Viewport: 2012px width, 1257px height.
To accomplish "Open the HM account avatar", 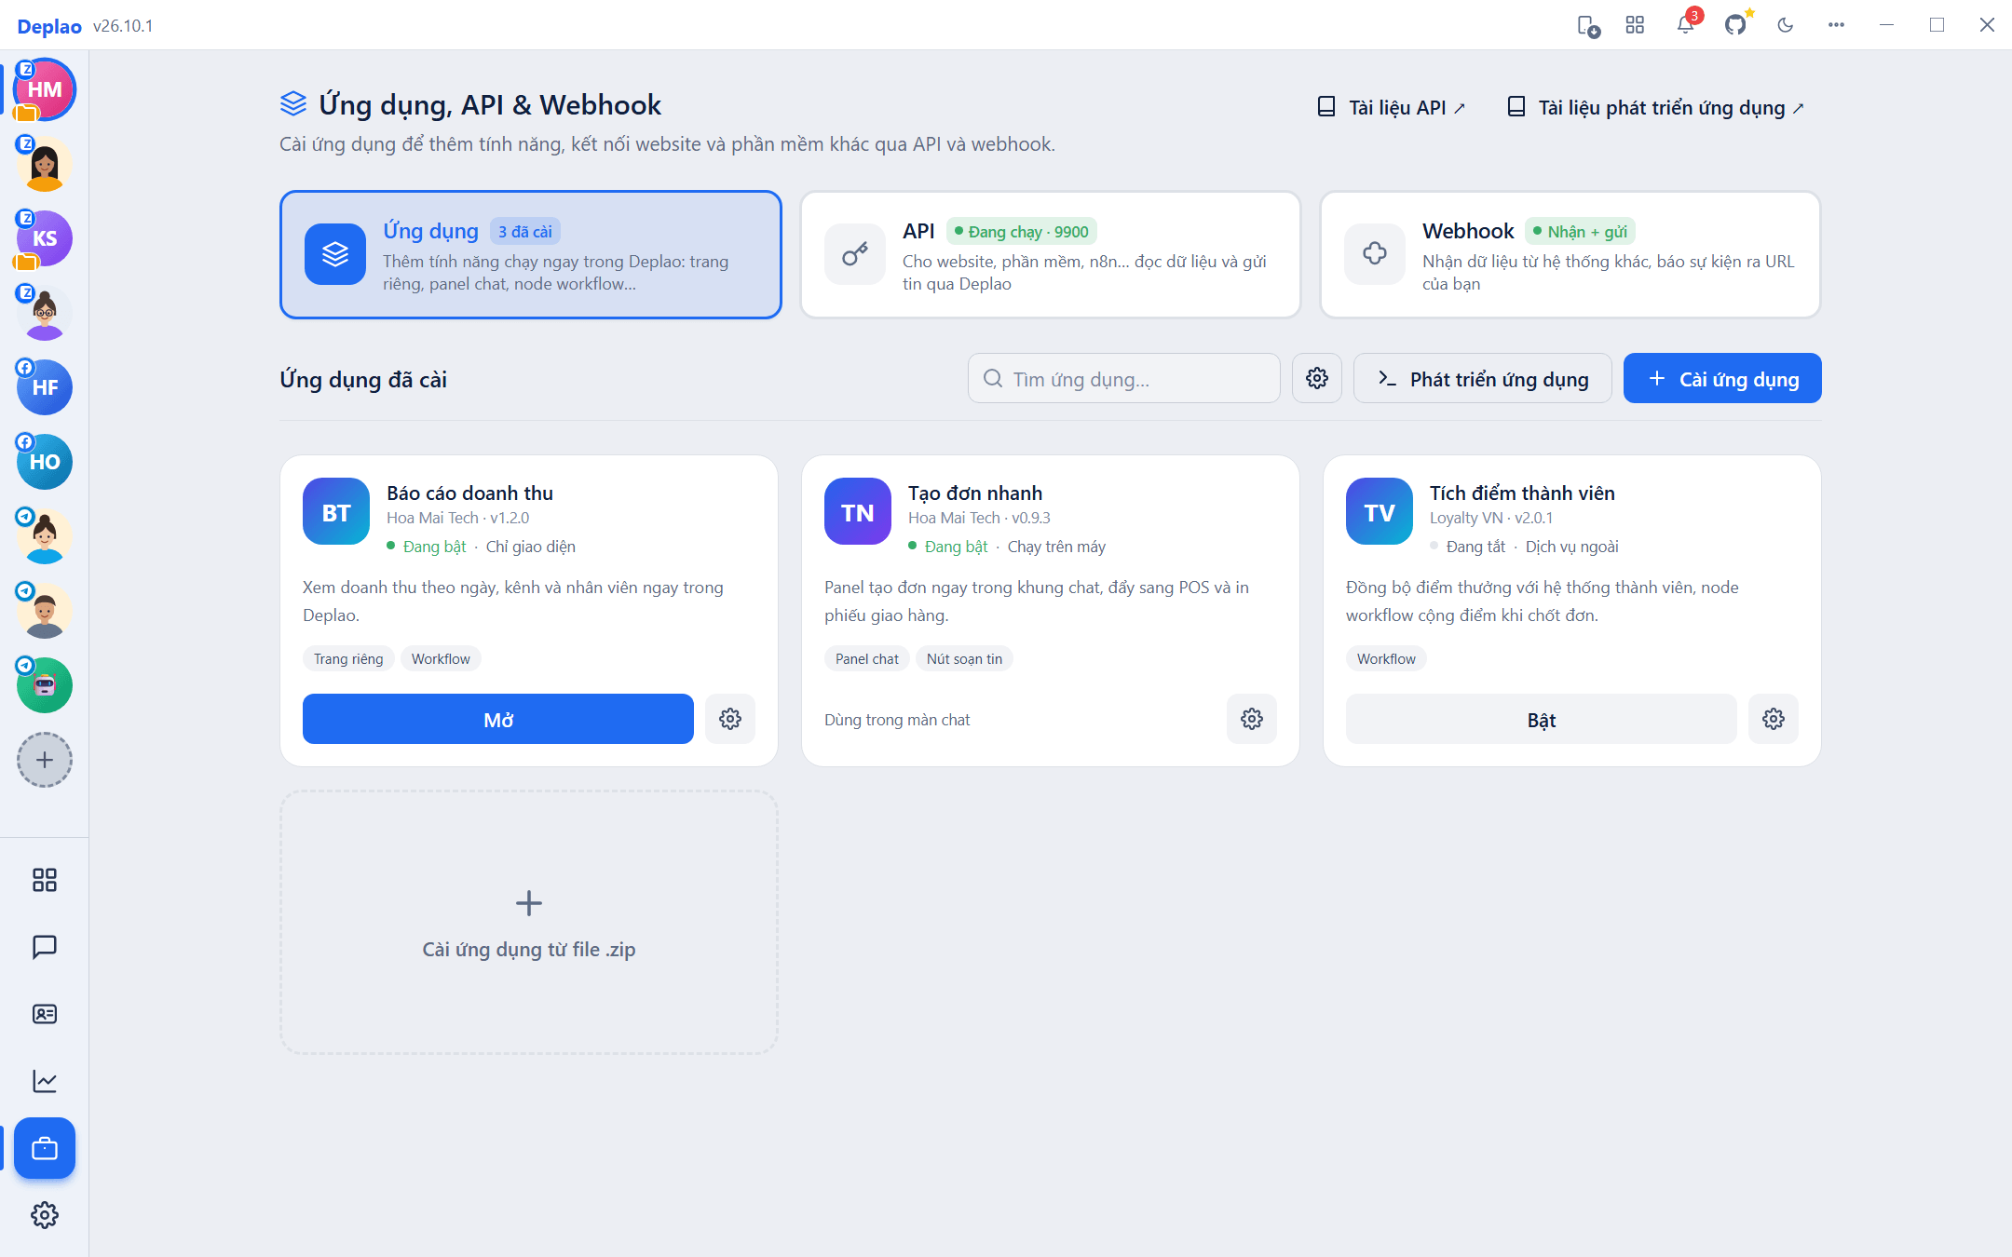I will [45, 89].
